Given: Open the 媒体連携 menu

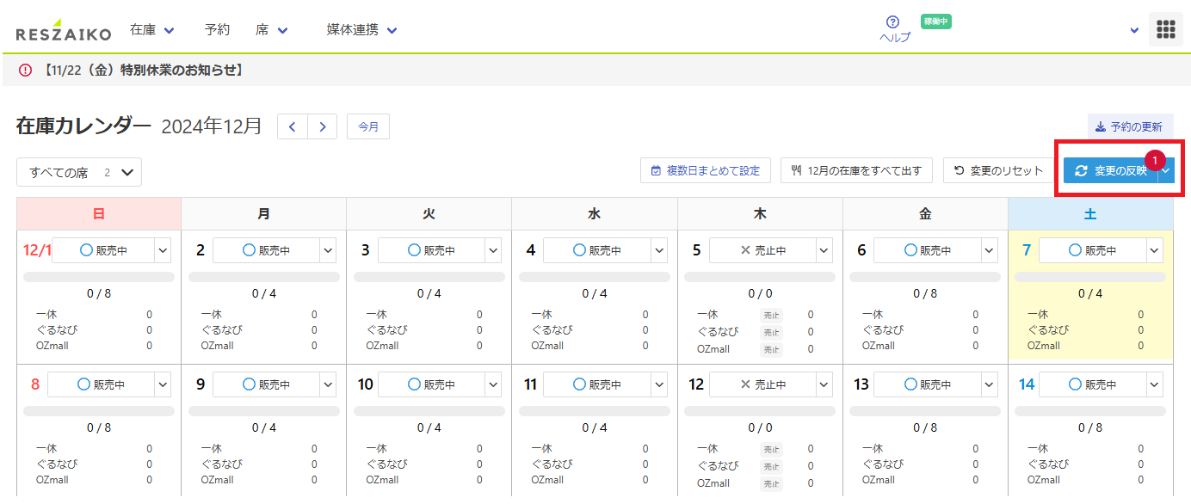Looking at the screenshot, I should 361,30.
